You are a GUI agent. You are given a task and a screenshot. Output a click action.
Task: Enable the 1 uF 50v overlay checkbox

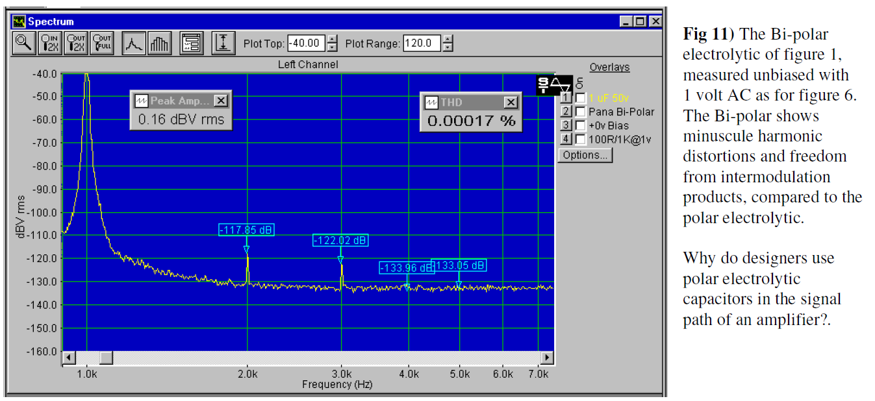[581, 98]
